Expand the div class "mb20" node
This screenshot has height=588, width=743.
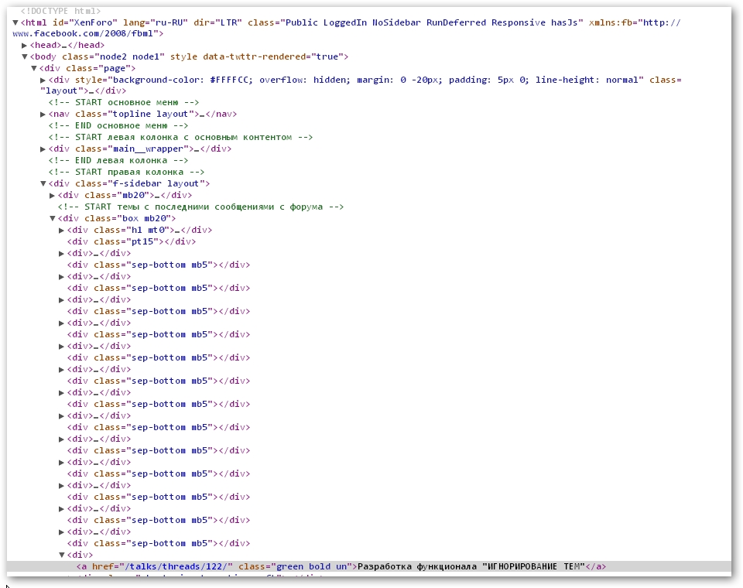point(53,196)
